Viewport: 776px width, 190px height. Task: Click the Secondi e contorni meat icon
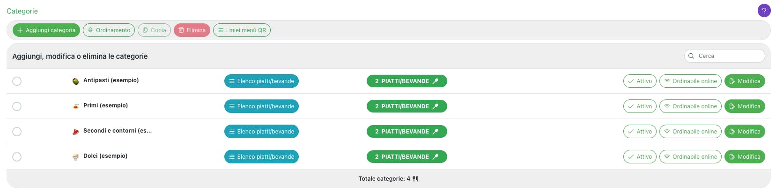pyautogui.click(x=75, y=132)
